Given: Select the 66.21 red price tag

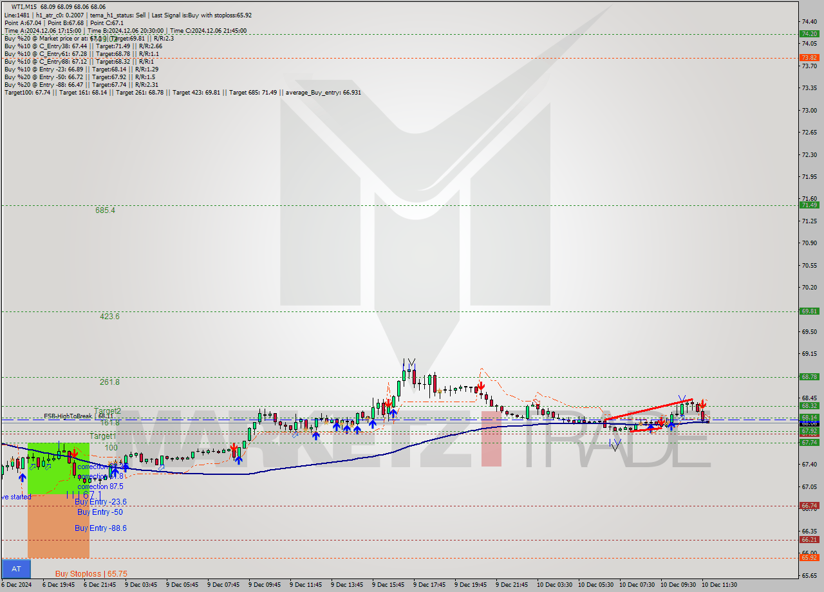Looking at the screenshot, I should 809,540.
